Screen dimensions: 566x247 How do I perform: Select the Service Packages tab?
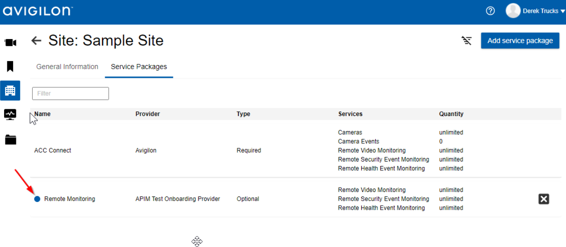pyautogui.click(x=139, y=67)
